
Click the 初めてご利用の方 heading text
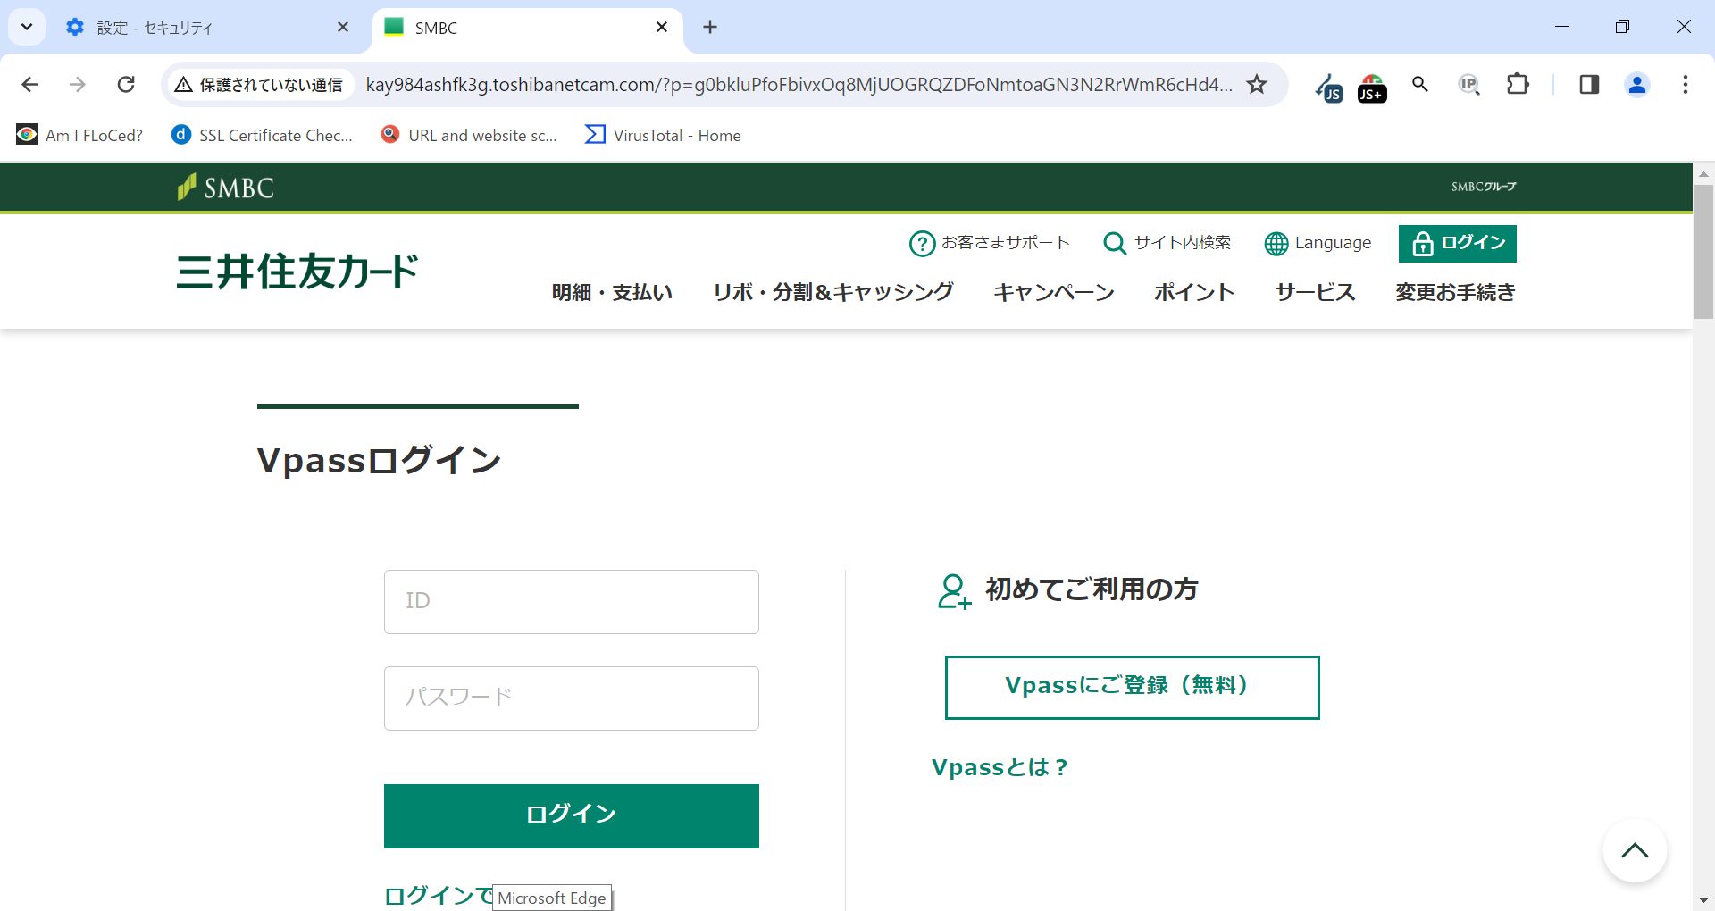[x=1092, y=589]
